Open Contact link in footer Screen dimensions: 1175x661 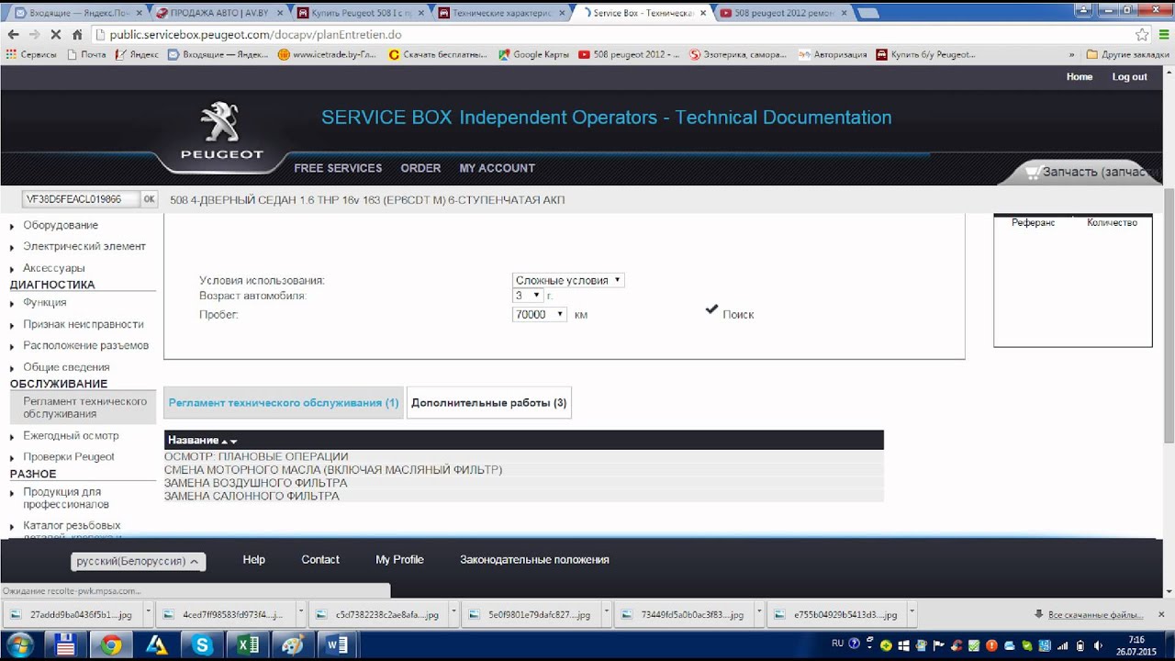320,560
